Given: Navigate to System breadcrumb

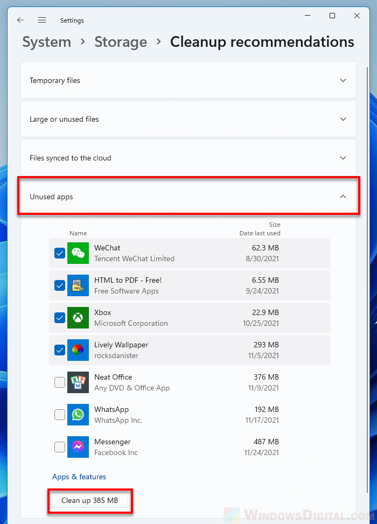Looking at the screenshot, I should 47,42.
